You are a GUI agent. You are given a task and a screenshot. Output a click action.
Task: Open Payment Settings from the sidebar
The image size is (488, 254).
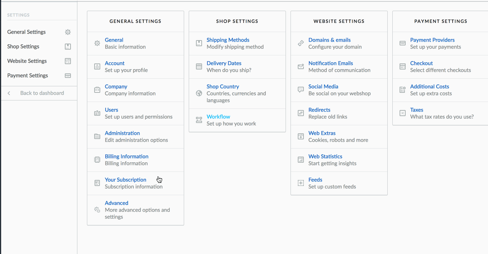[x=27, y=76]
